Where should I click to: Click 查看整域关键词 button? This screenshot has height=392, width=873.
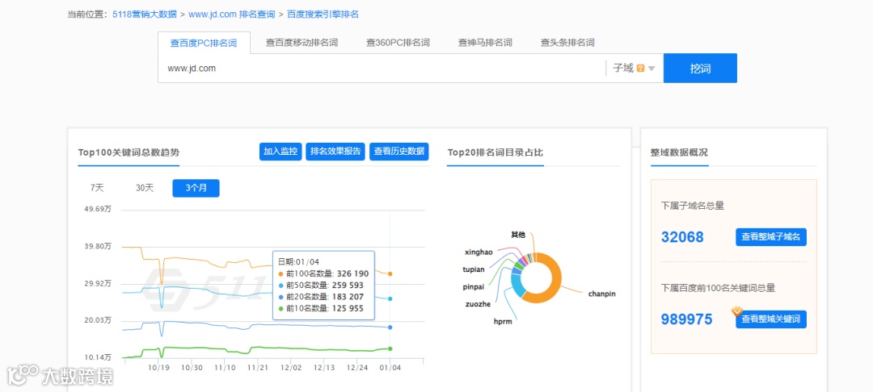(770, 320)
